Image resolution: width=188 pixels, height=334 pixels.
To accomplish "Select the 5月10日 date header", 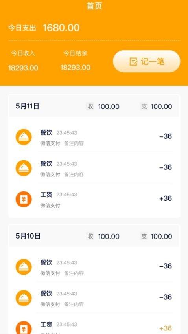I will 28,236.
